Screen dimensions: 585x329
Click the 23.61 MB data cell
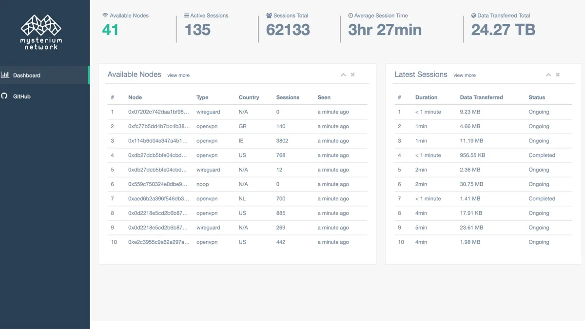pos(472,228)
